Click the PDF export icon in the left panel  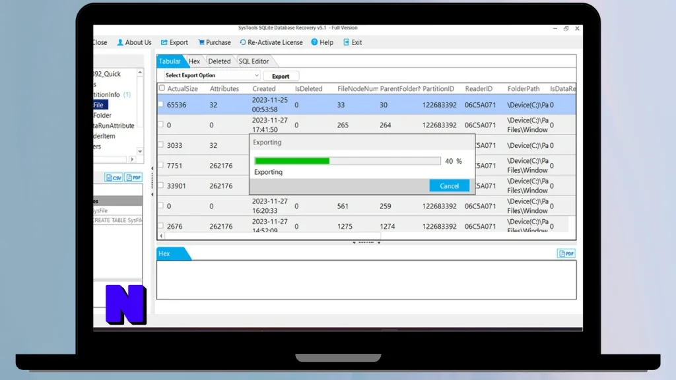(x=133, y=177)
